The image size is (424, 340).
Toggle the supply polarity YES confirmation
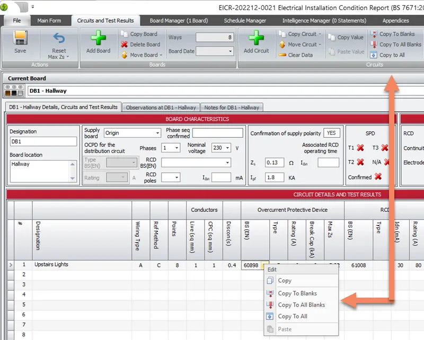pos(331,133)
